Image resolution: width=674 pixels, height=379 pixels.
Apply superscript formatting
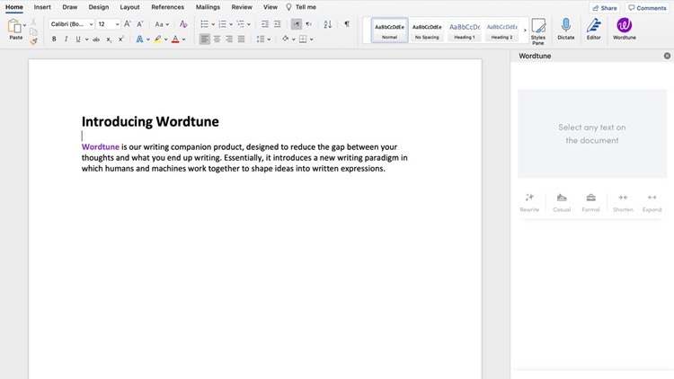[121, 40]
